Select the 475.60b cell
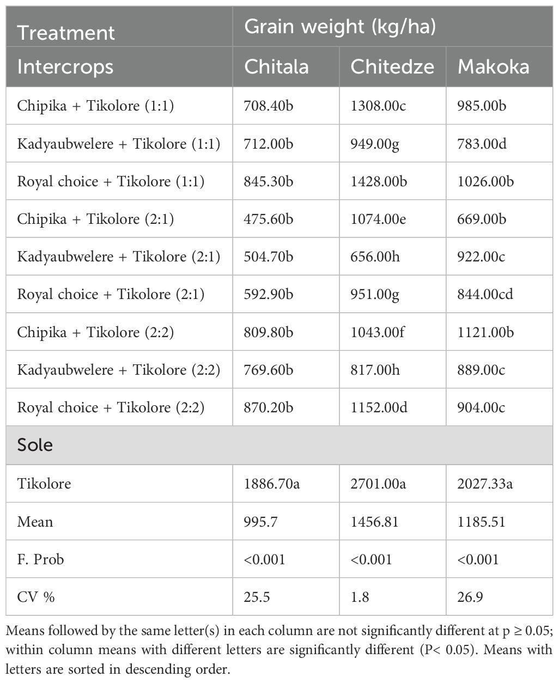559x683 pixels. coord(269,218)
